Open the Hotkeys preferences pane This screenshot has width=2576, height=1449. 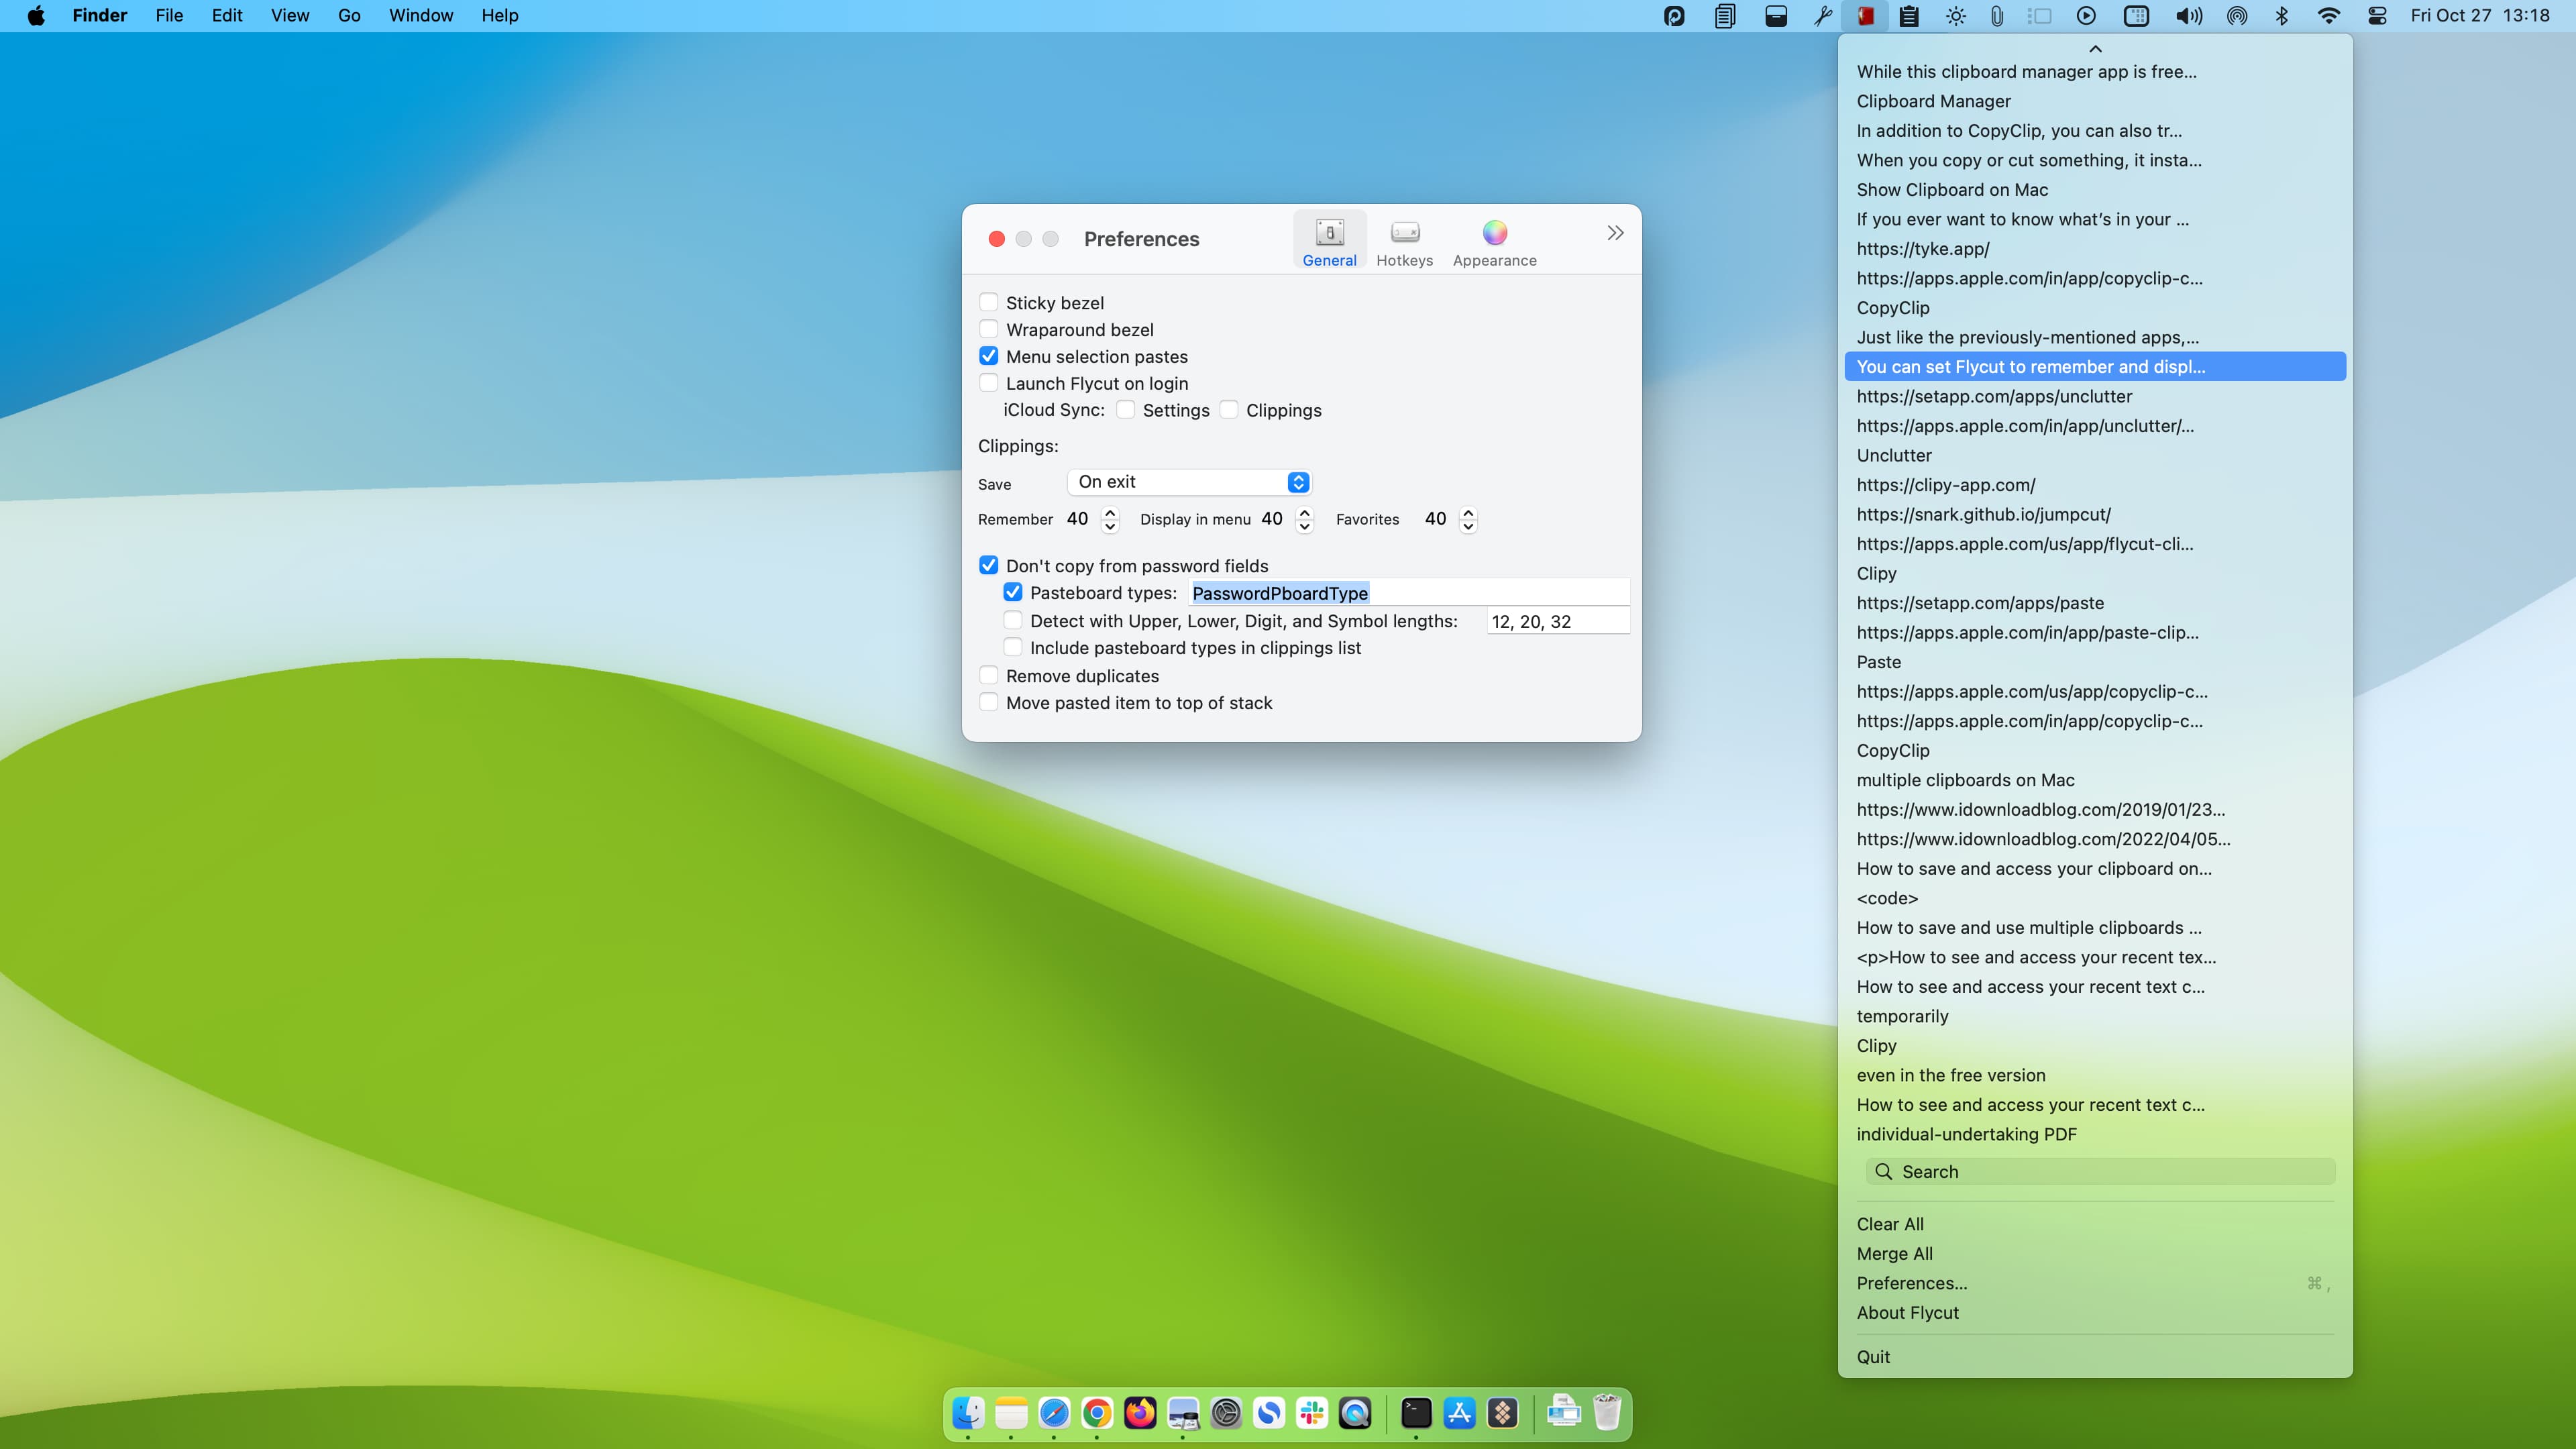point(1404,240)
